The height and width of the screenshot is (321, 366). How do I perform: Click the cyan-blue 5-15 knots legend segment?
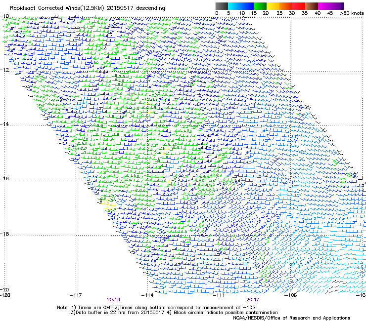241,6
